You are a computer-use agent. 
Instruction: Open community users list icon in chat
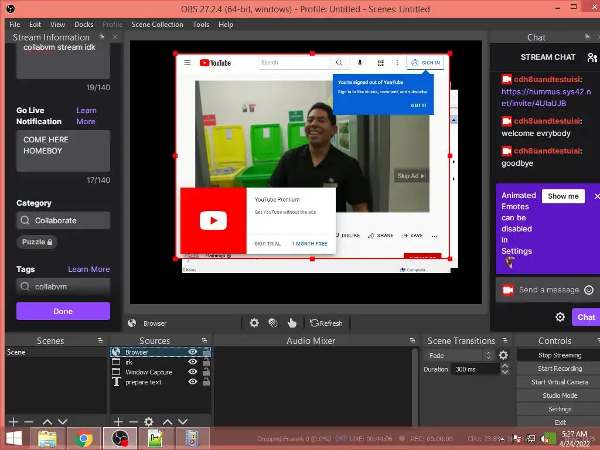592,57
